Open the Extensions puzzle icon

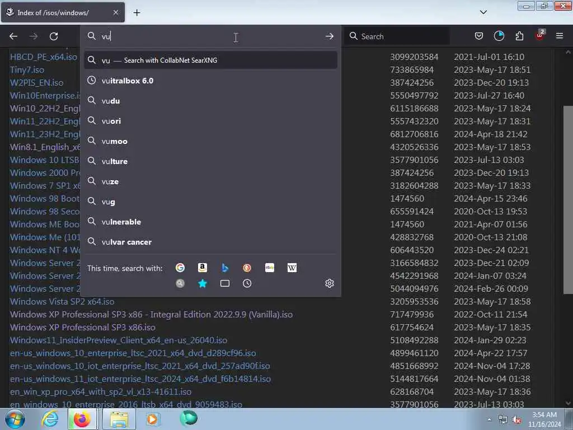click(x=519, y=36)
